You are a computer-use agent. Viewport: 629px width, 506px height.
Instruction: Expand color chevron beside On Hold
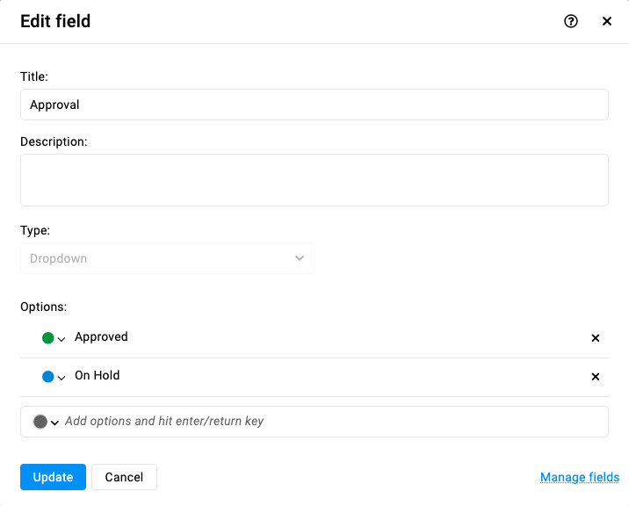(61, 378)
